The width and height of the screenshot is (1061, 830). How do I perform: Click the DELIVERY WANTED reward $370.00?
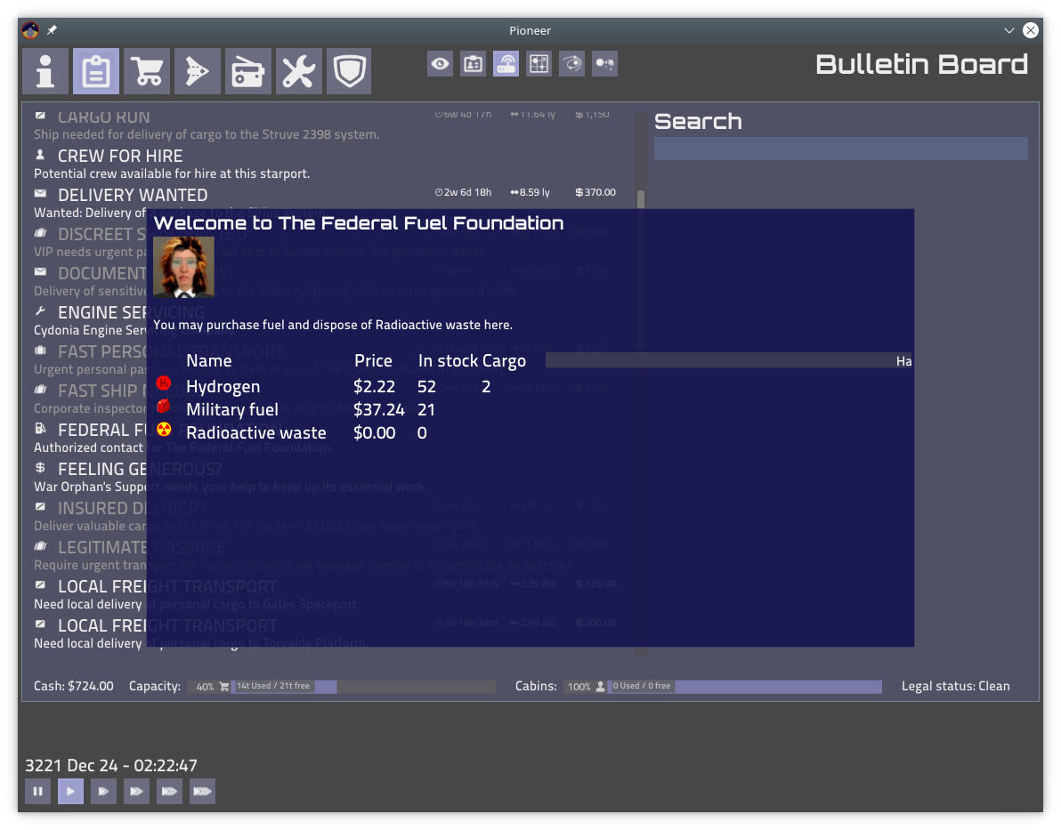pyautogui.click(x=595, y=193)
